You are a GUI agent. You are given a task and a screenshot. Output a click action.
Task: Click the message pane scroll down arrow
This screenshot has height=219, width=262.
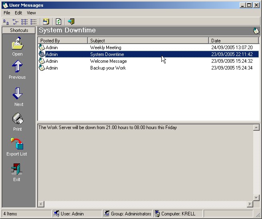pyautogui.click(x=256, y=197)
